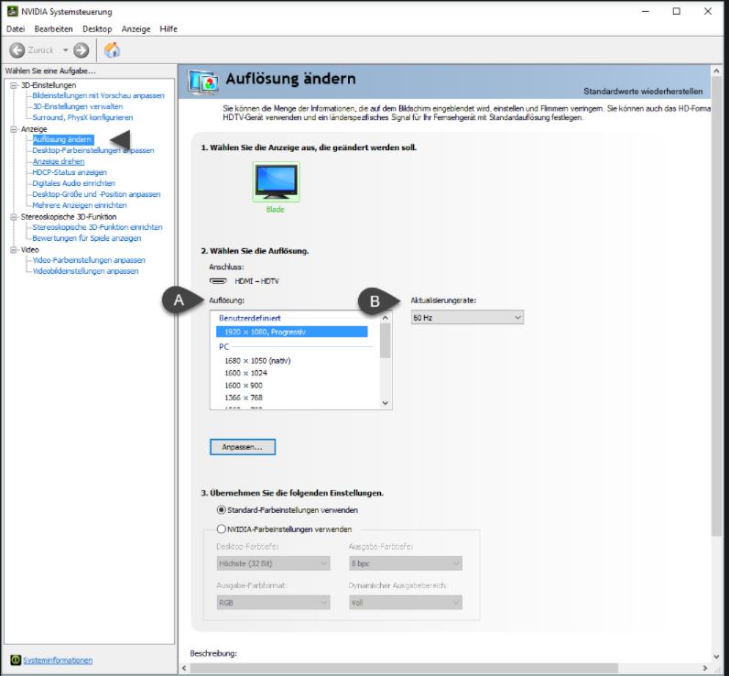The height and width of the screenshot is (676, 729).
Task: Click the horizontal scrollbar at bottom
Action: (404, 668)
